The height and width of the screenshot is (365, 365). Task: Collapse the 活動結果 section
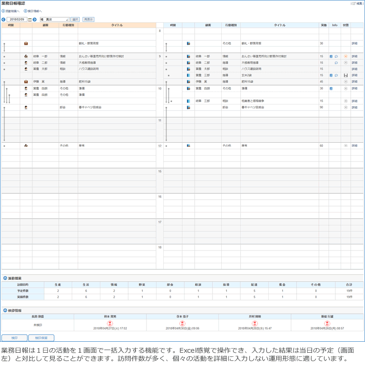pyautogui.click(x=5, y=278)
